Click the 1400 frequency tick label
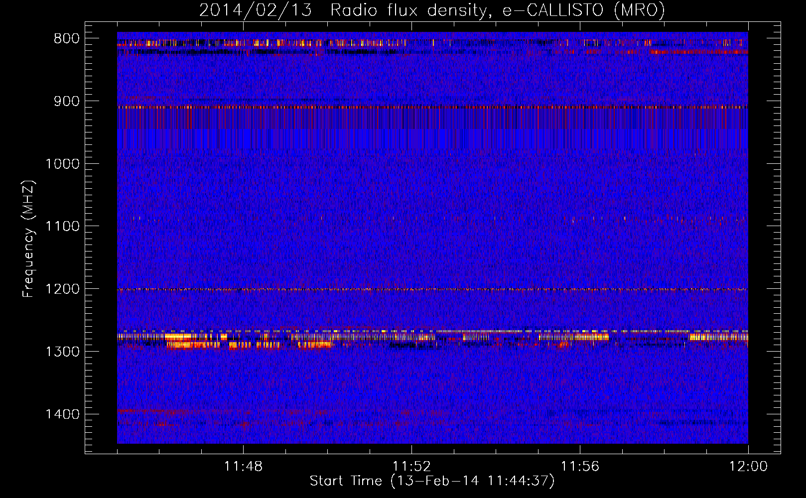Viewport: 806px width, 498px height. 62,414
